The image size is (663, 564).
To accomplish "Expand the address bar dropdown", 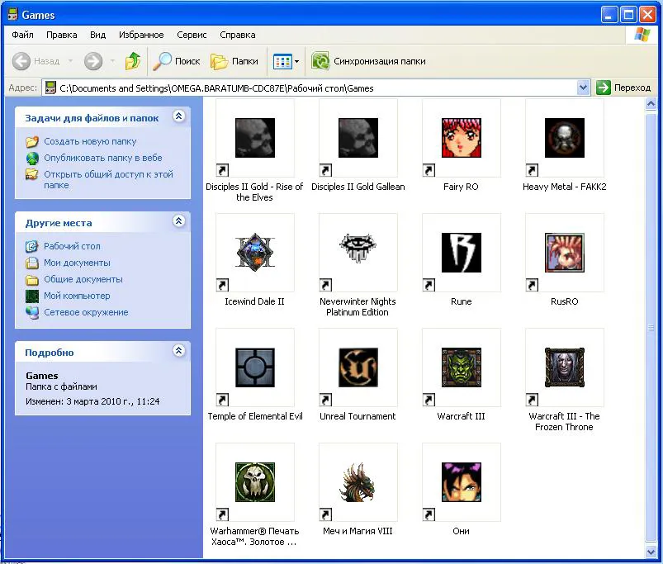I will tap(583, 88).
